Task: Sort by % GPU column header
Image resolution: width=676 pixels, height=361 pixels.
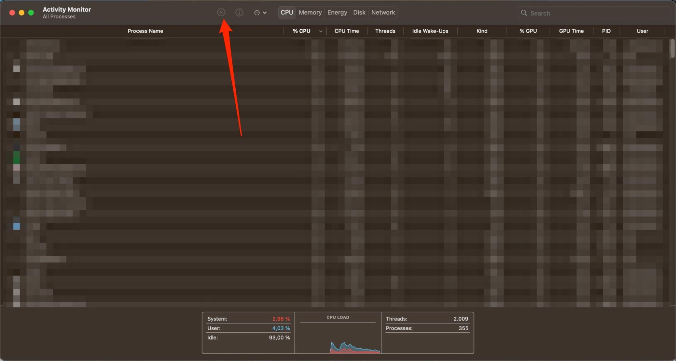Action: point(528,31)
